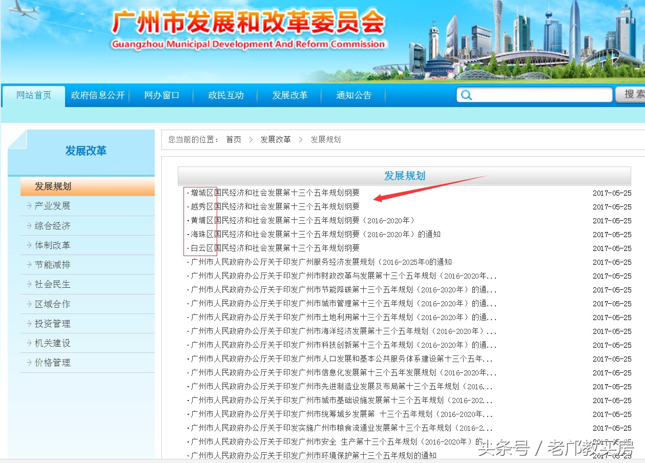Image resolution: width=645 pixels, height=463 pixels.
Task: Open the 网站首页 tab
Action: [x=34, y=96]
